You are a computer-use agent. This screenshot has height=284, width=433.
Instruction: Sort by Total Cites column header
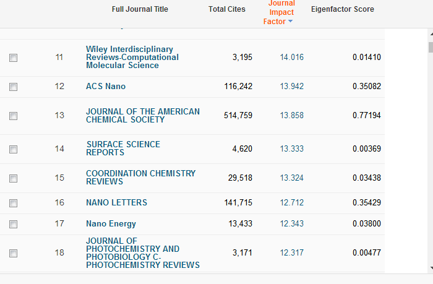click(x=226, y=9)
